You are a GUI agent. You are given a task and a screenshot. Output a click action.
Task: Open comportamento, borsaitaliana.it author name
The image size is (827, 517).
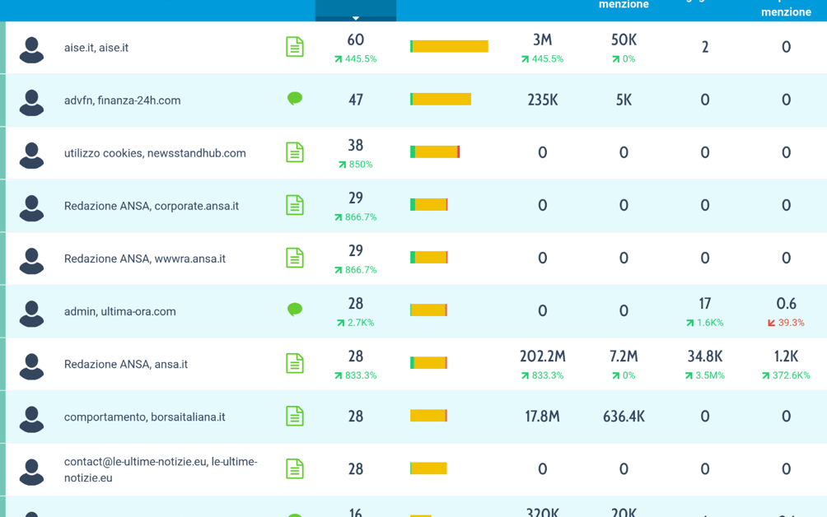coord(144,417)
